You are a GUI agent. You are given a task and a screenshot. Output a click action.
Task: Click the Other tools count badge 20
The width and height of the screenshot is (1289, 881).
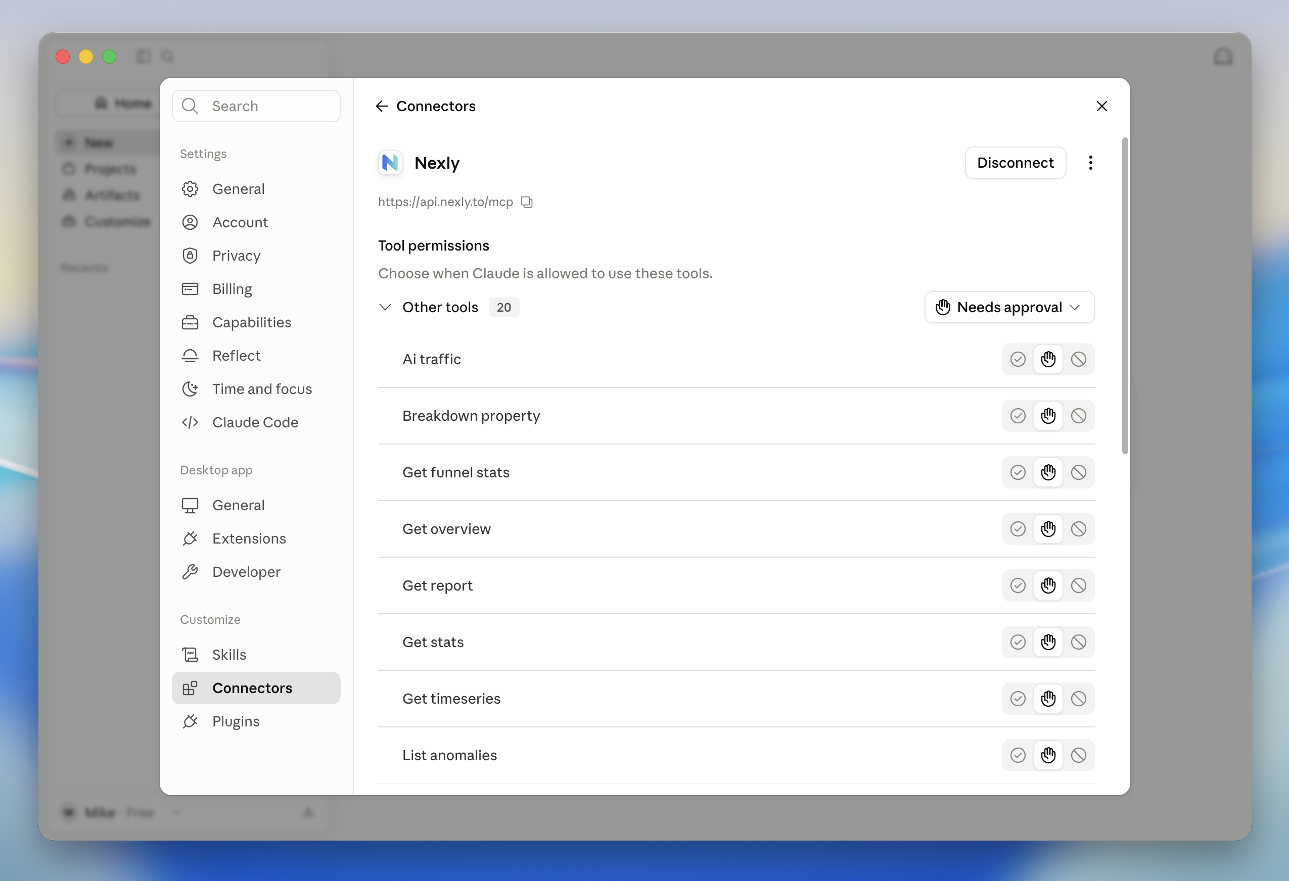pos(503,307)
